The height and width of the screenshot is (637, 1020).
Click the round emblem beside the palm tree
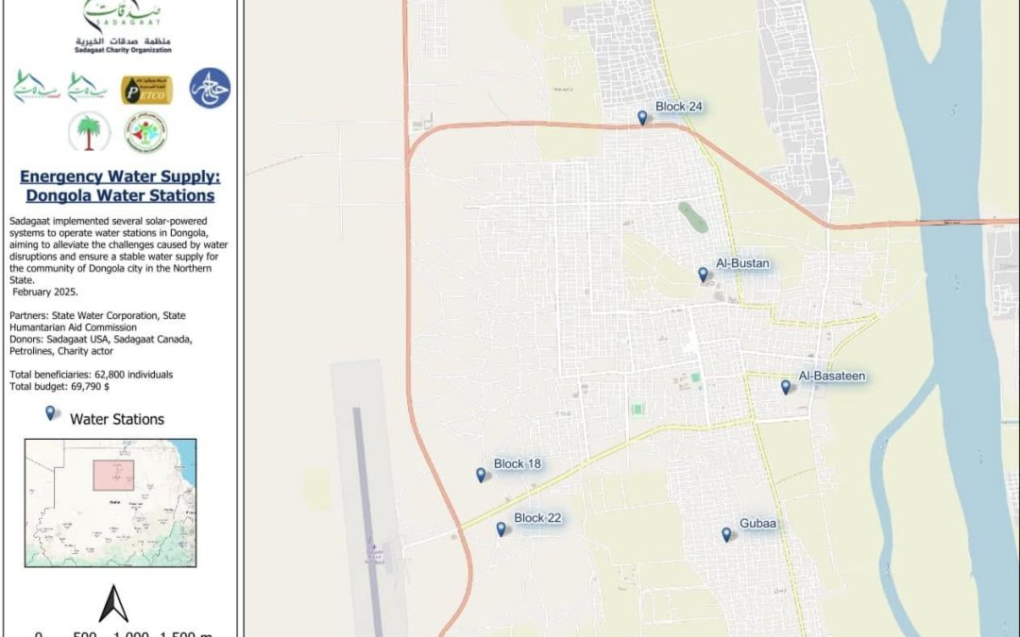145,132
